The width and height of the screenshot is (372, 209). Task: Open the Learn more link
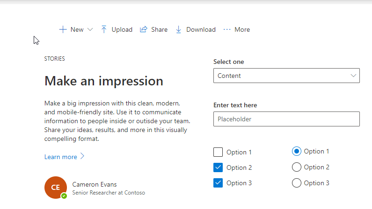click(x=61, y=157)
